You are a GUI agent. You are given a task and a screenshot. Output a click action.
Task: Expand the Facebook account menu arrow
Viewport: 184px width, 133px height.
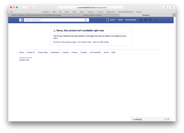pos(161,20)
